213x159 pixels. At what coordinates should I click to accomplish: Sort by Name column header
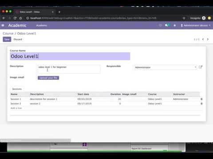14,94
